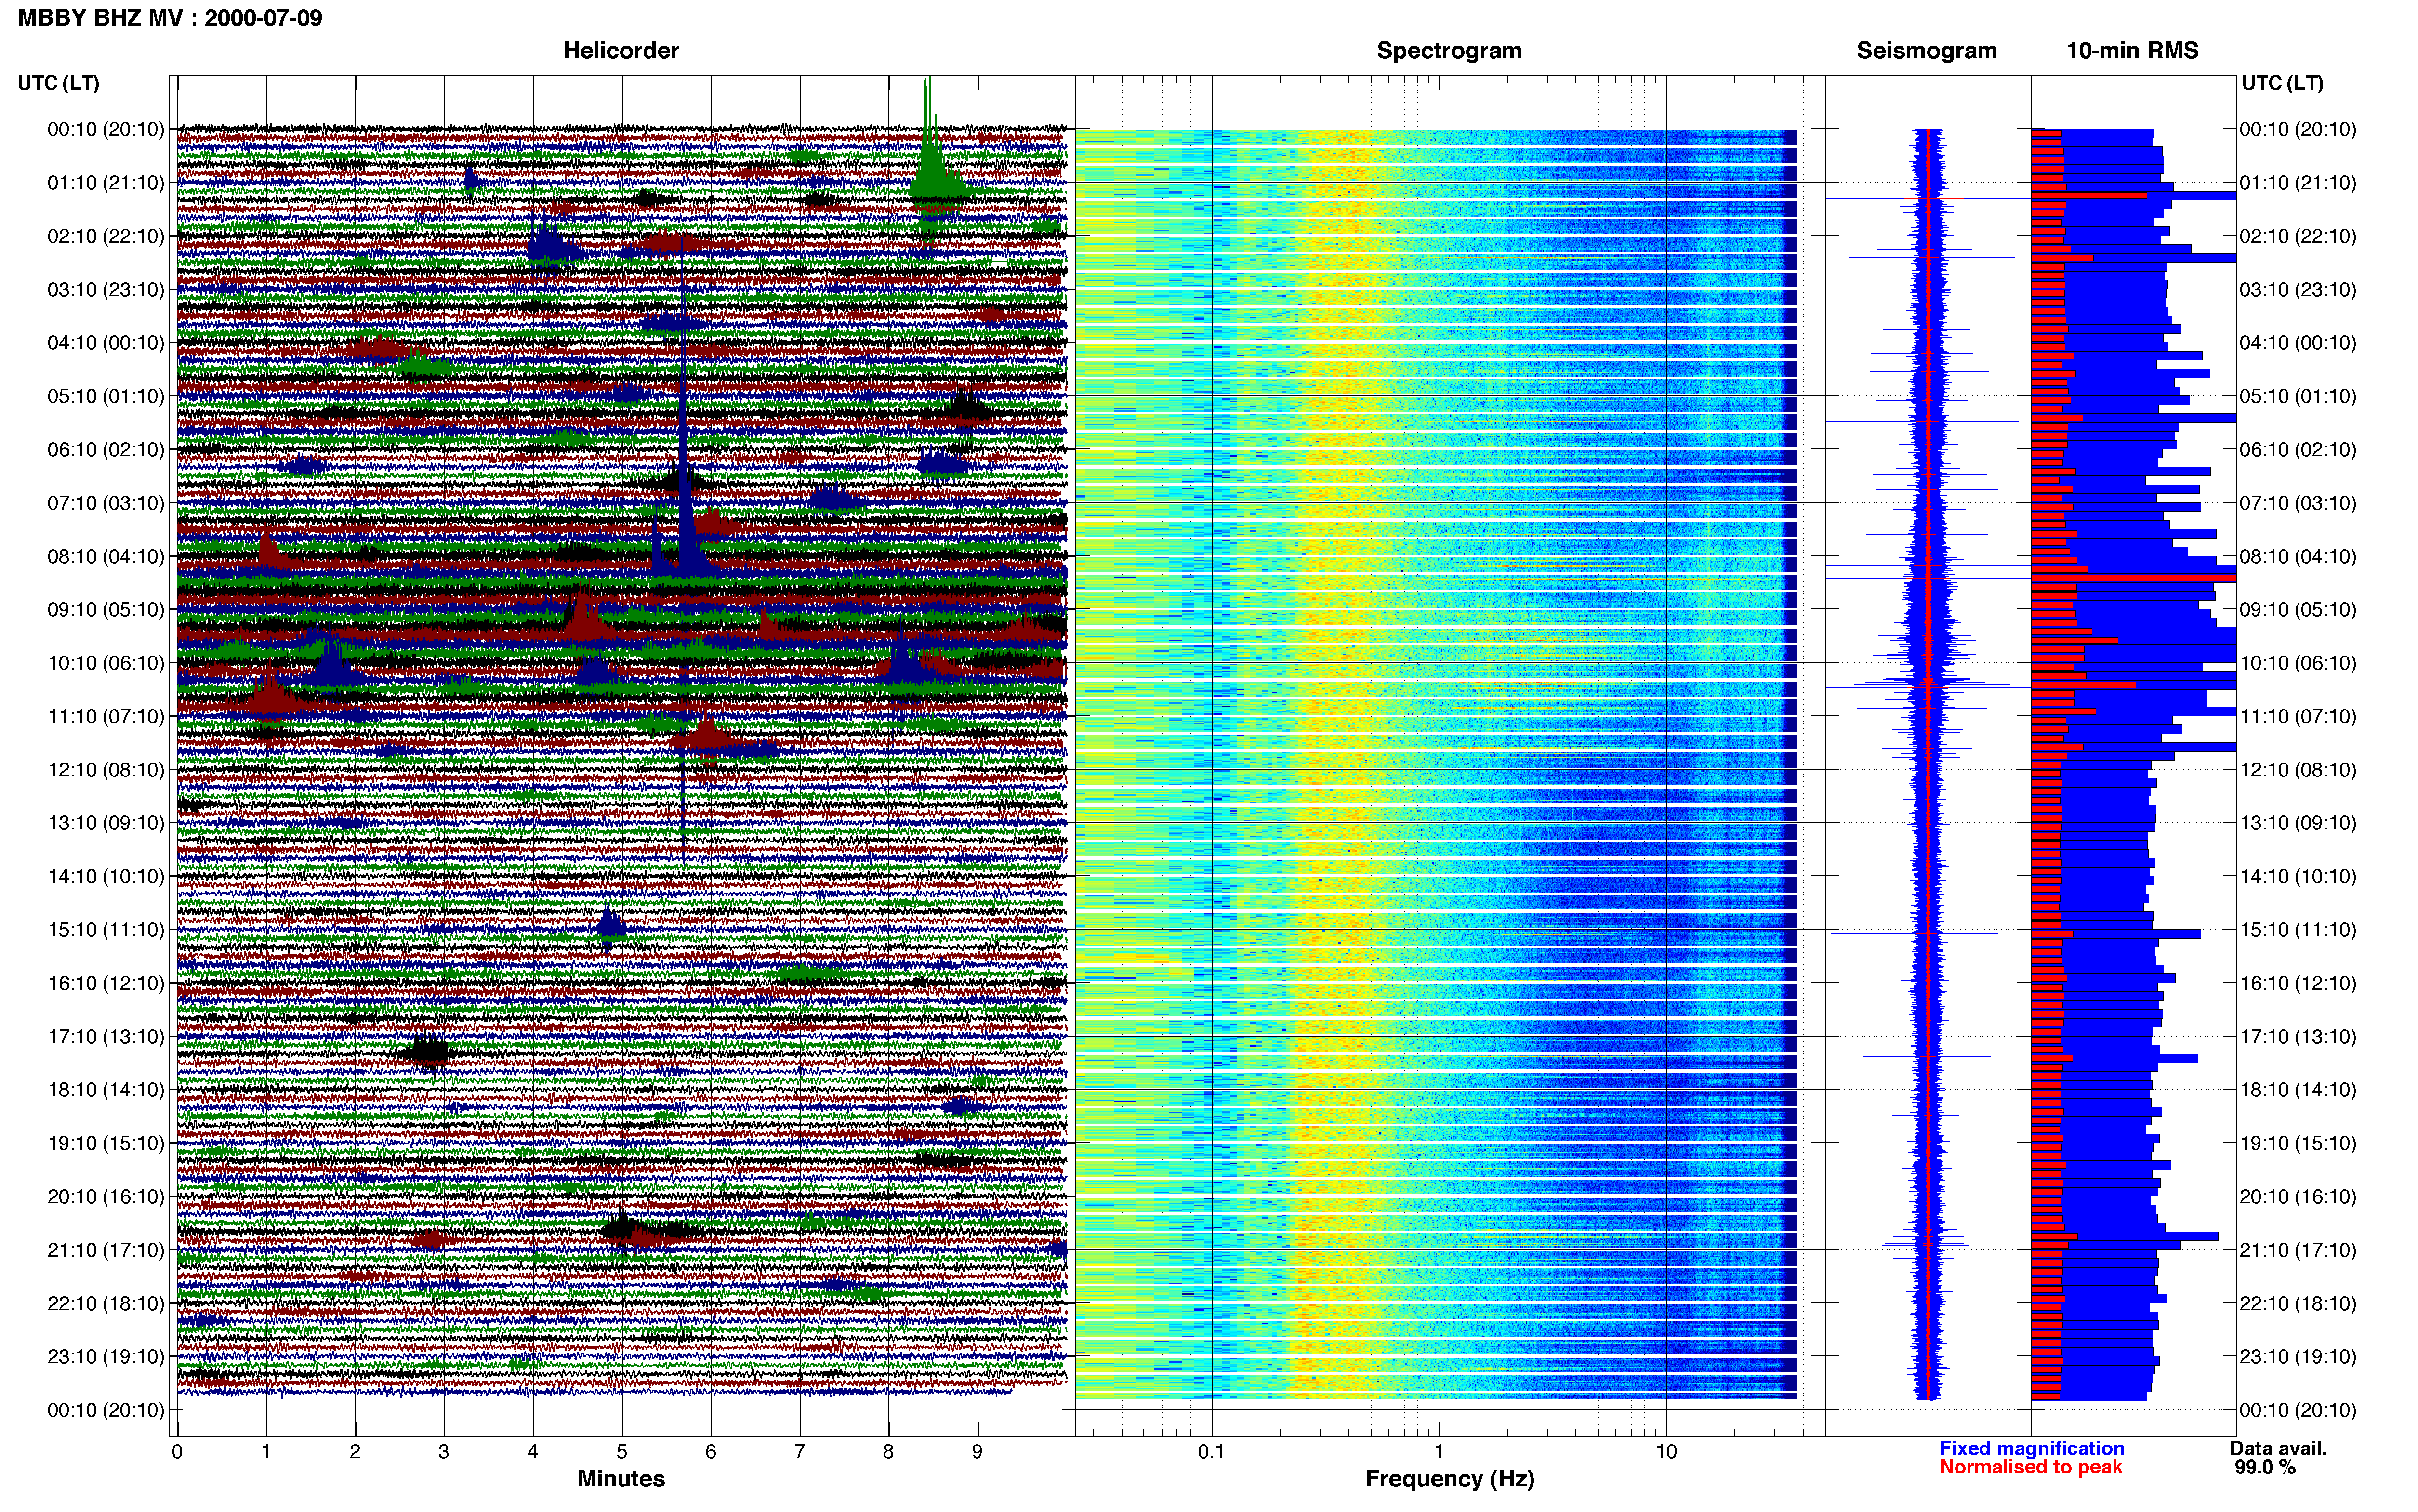Click left time label '17:10 (13:10)'

[x=105, y=1037]
